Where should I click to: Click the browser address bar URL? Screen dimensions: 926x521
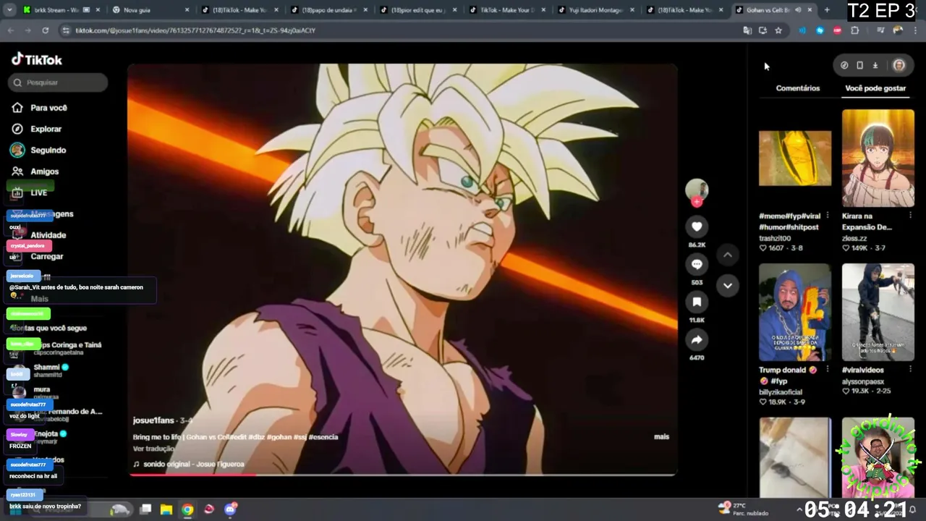click(195, 30)
